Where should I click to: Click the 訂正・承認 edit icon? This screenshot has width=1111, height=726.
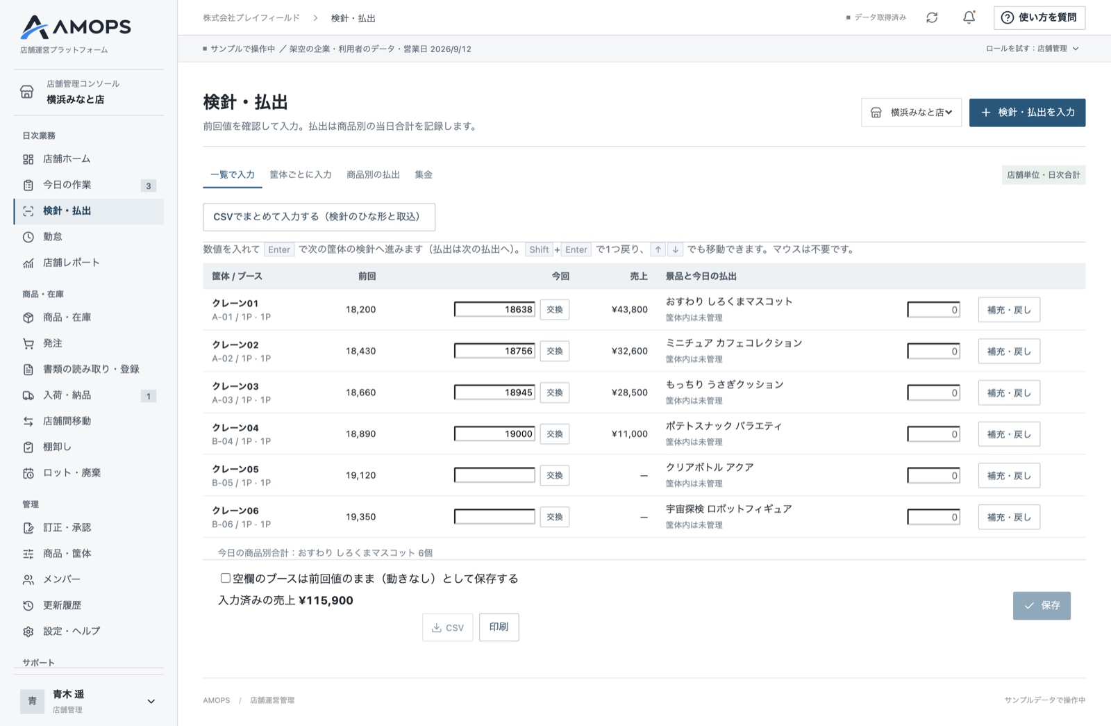click(x=28, y=528)
